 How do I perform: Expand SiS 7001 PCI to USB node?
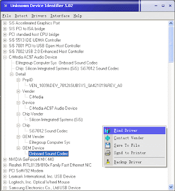(x=5, y=46)
